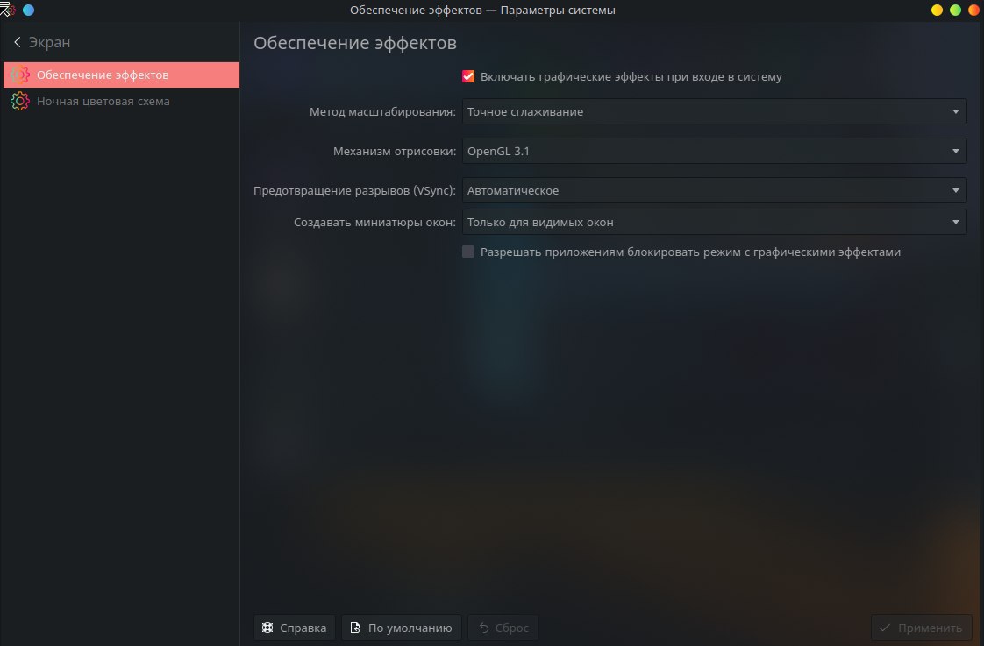Click the По умолчанию defaults button
The width and height of the screenshot is (984, 646).
point(402,628)
